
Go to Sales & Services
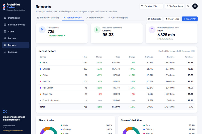16,25
